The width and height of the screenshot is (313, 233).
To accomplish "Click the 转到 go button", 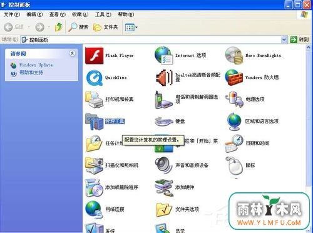I will click(300, 39).
